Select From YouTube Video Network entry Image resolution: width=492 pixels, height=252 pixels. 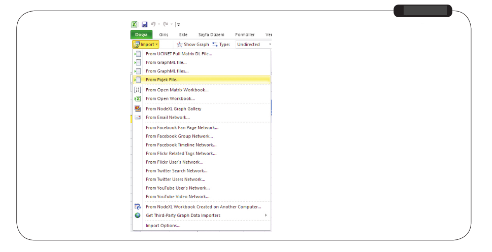(x=177, y=197)
